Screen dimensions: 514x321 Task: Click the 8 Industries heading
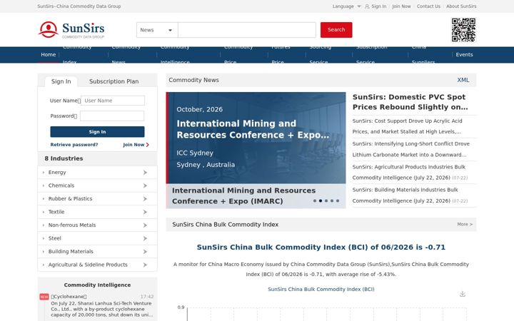pos(64,158)
